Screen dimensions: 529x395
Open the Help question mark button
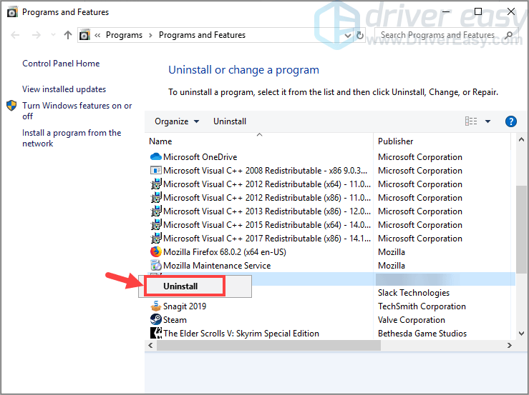511,121
